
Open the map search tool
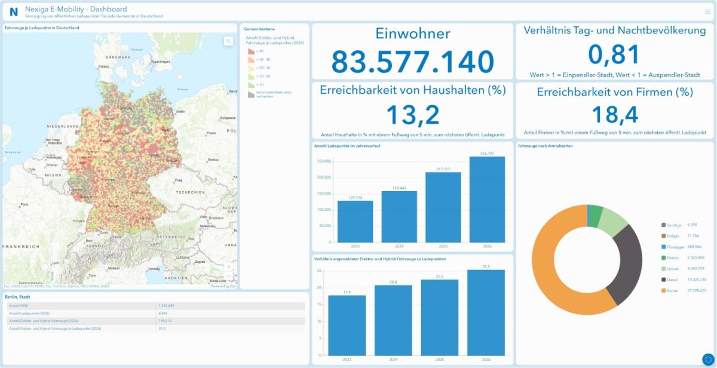click(x=228, y=41)
